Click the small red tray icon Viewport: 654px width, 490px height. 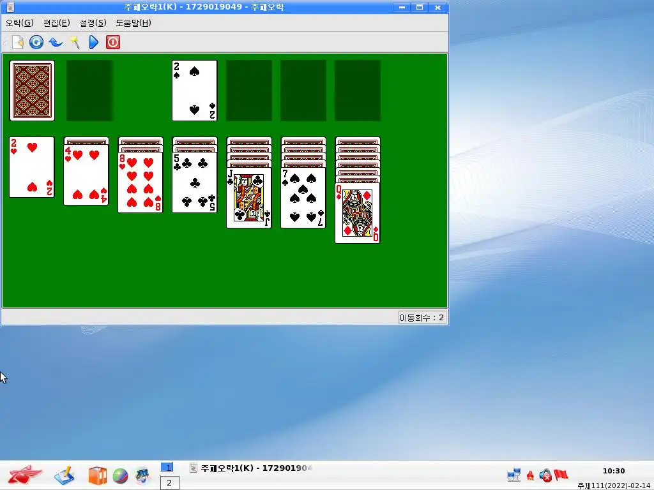pyautogui.click(x=531, y=475)
